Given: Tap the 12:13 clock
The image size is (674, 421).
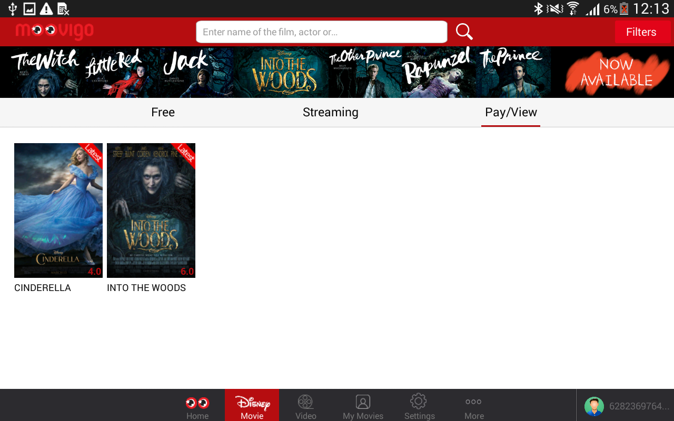Looking at the screenshot, I should point(651,9).
